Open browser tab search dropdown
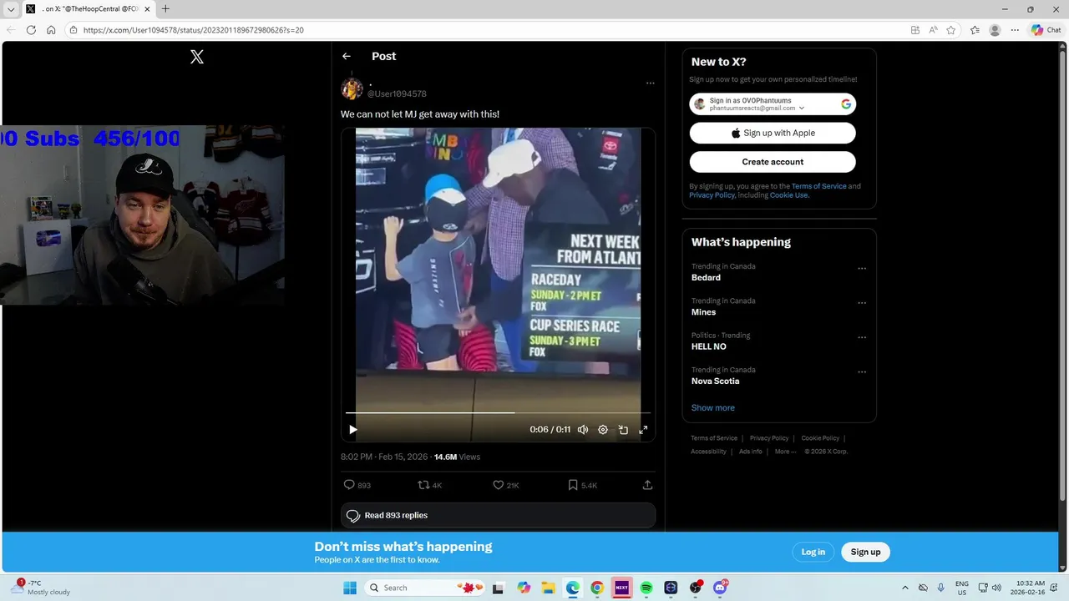The width and height of the screenshot is (1069, 601). pos(11,9)
